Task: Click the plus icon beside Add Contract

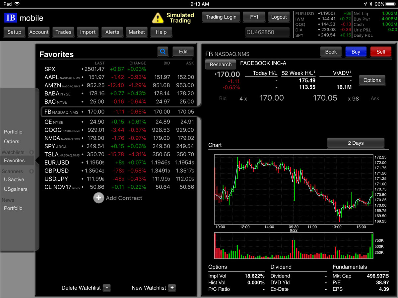Action: click(99, 198)
